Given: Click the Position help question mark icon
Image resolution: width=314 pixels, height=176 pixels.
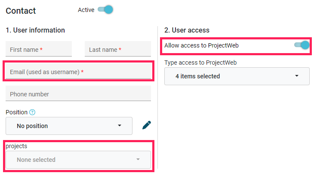Looking at the screenshot, I should pyautogui.click(x=32, y=112).
